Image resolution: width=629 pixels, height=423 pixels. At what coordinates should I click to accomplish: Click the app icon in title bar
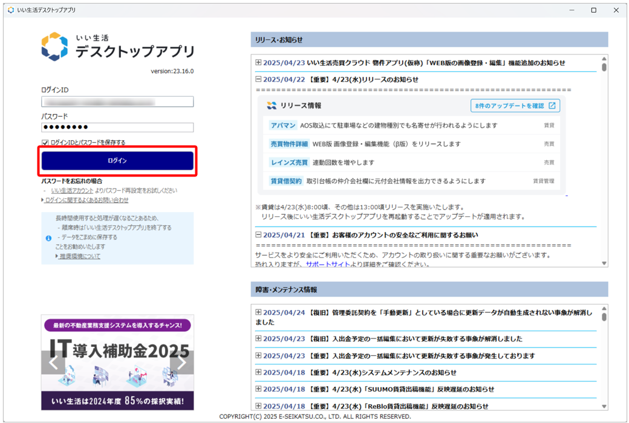pos(11,10)
